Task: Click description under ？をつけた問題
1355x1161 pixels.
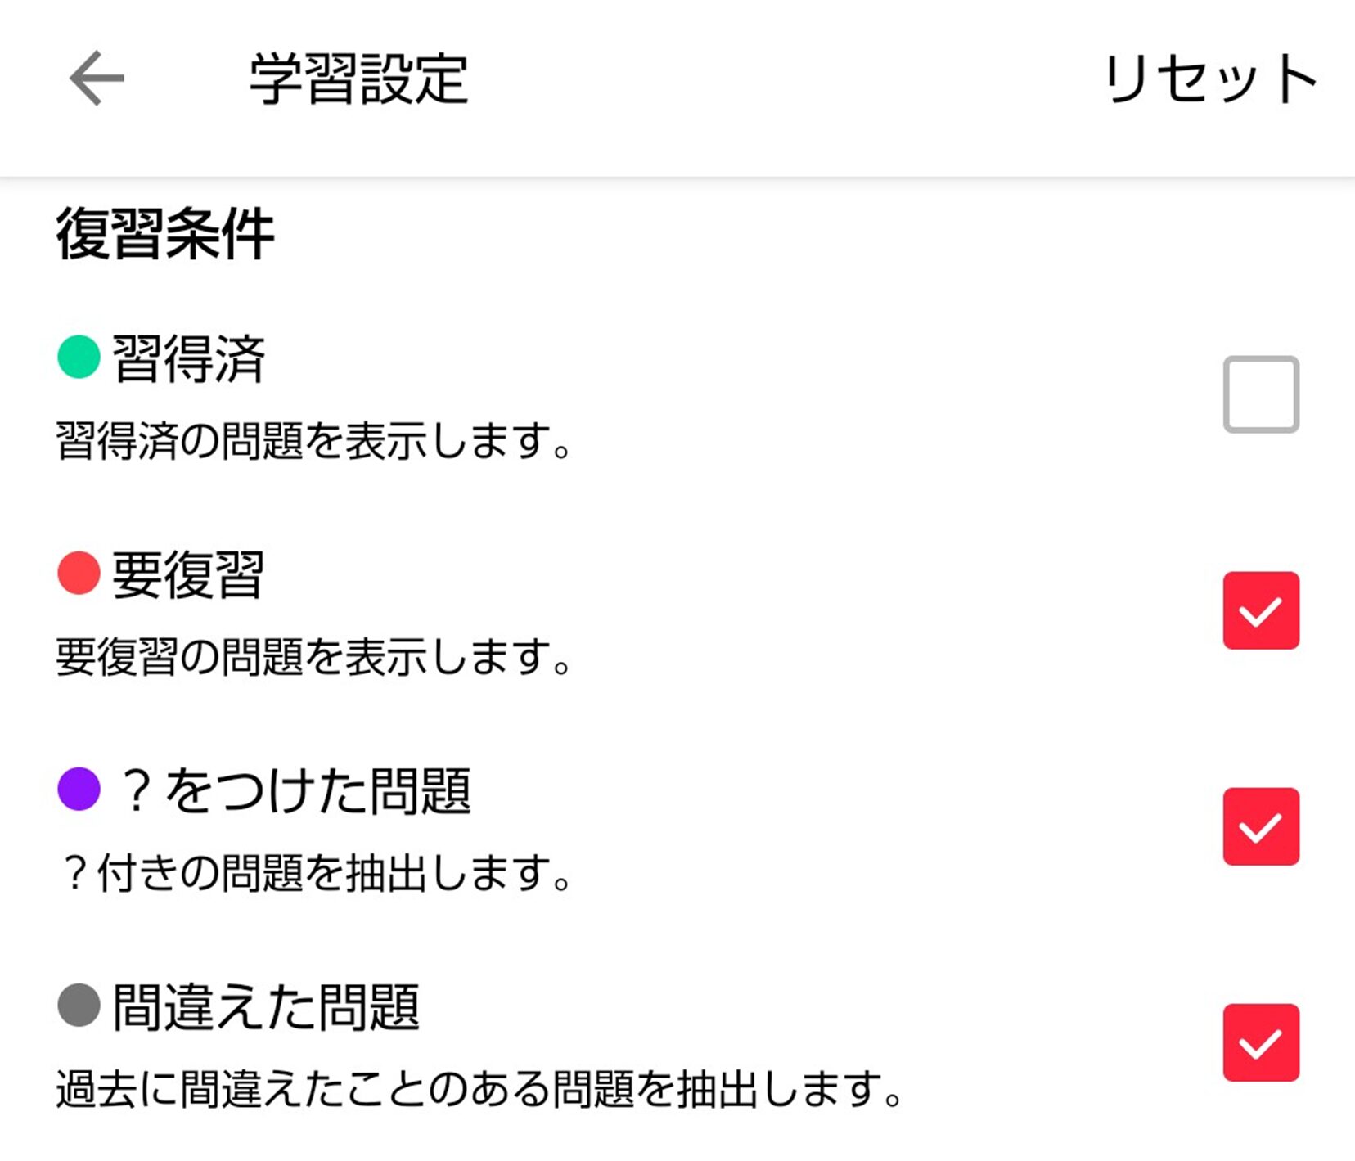Action: coord(313,871)
